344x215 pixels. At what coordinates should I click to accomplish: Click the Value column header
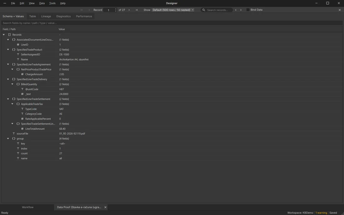point(62,29)
